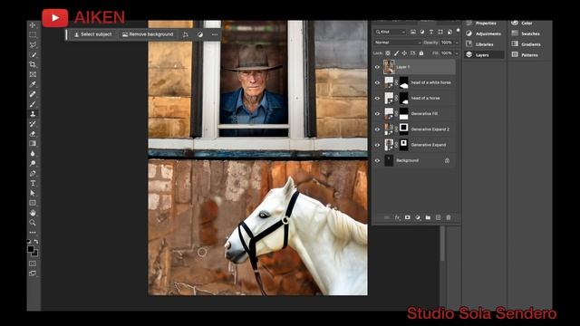Change screen mode from the toolbar
Screen dimensions: 580x326
coord(33,273)
